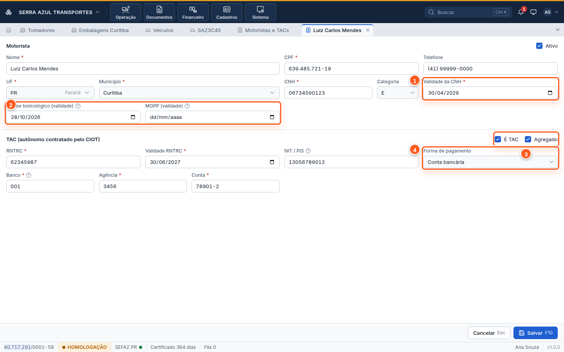
Task: Click help icon next to Exame toxicológico
Action: click(x=78, y=106)
